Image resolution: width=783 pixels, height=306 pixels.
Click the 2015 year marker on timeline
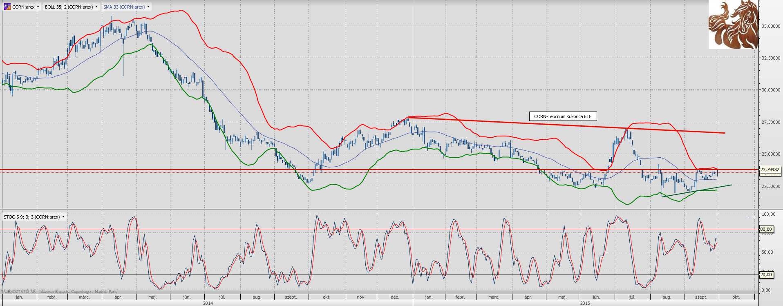tap(585, 303)
